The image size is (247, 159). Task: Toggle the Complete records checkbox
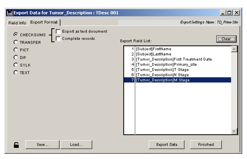click(x=58, y=39)
